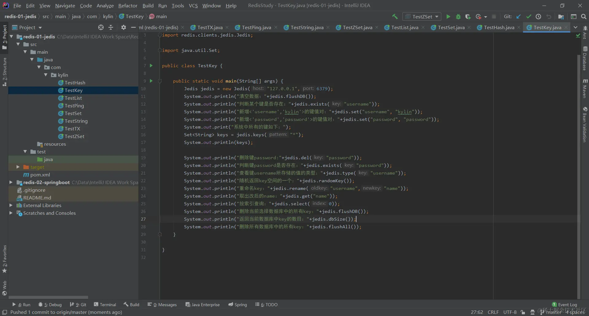Click the run gutter arrow beside main method
This screenshot has width=589, height=316.
[151, 81]
